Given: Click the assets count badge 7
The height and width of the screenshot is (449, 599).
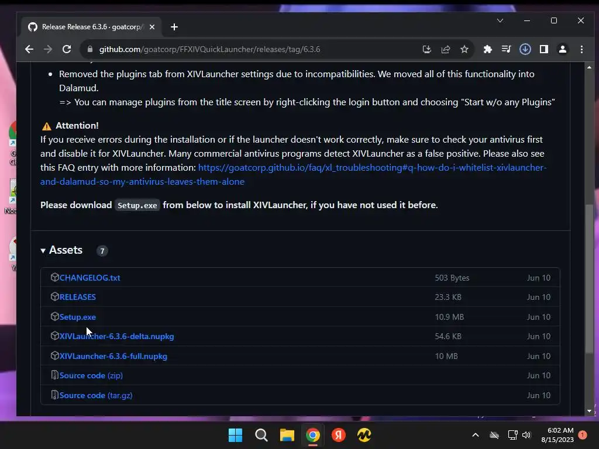Looking at the screenshot, I should (x=102, y=251).
